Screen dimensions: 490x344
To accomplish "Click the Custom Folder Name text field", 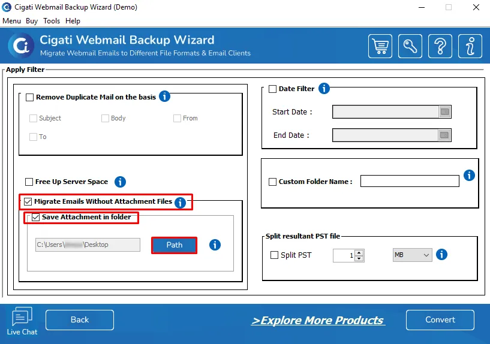I will [410, 181].
